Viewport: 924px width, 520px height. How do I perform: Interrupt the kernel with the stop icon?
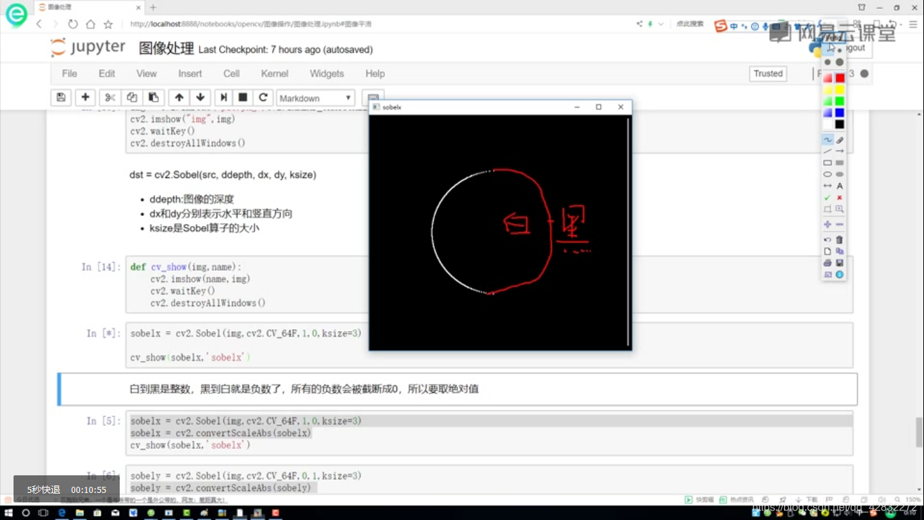[243, 97]
